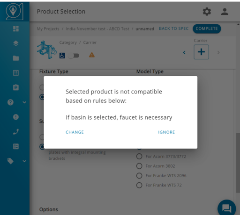Image resolution: width=240 pixels, height=215 pixels.
Task: Toggle the accessibility switch near wheelchair icon
Action: tap(74, 56)
